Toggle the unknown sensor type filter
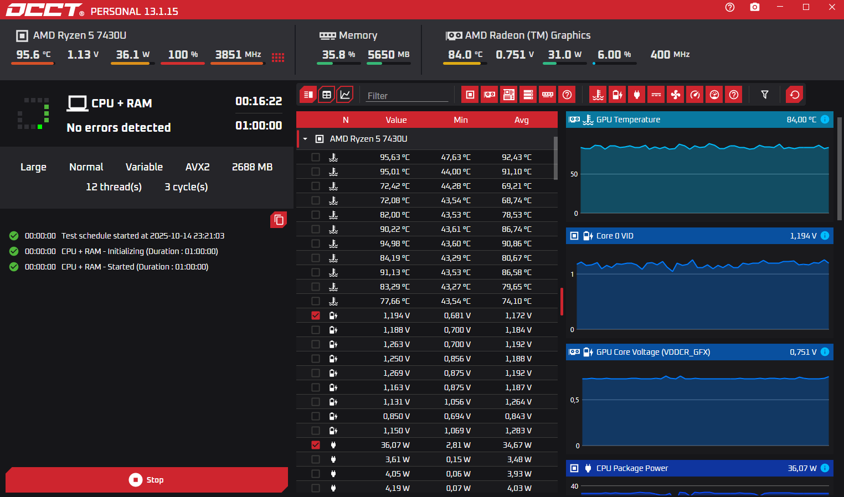 click(734, 95)
